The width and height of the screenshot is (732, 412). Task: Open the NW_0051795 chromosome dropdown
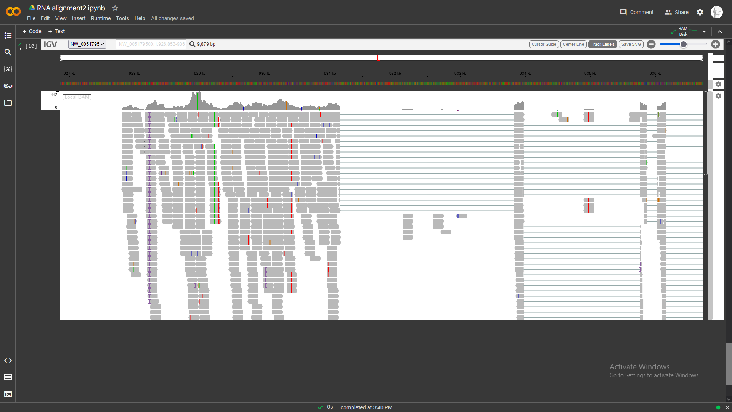87,44
